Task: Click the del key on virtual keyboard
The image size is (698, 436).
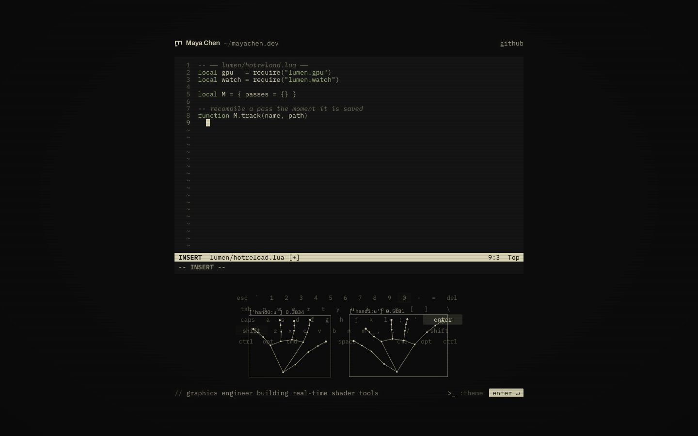Action: (x=452, y=298)
